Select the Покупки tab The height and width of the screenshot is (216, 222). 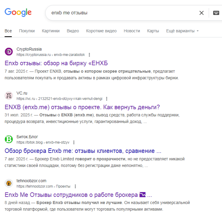click(27, 31)
